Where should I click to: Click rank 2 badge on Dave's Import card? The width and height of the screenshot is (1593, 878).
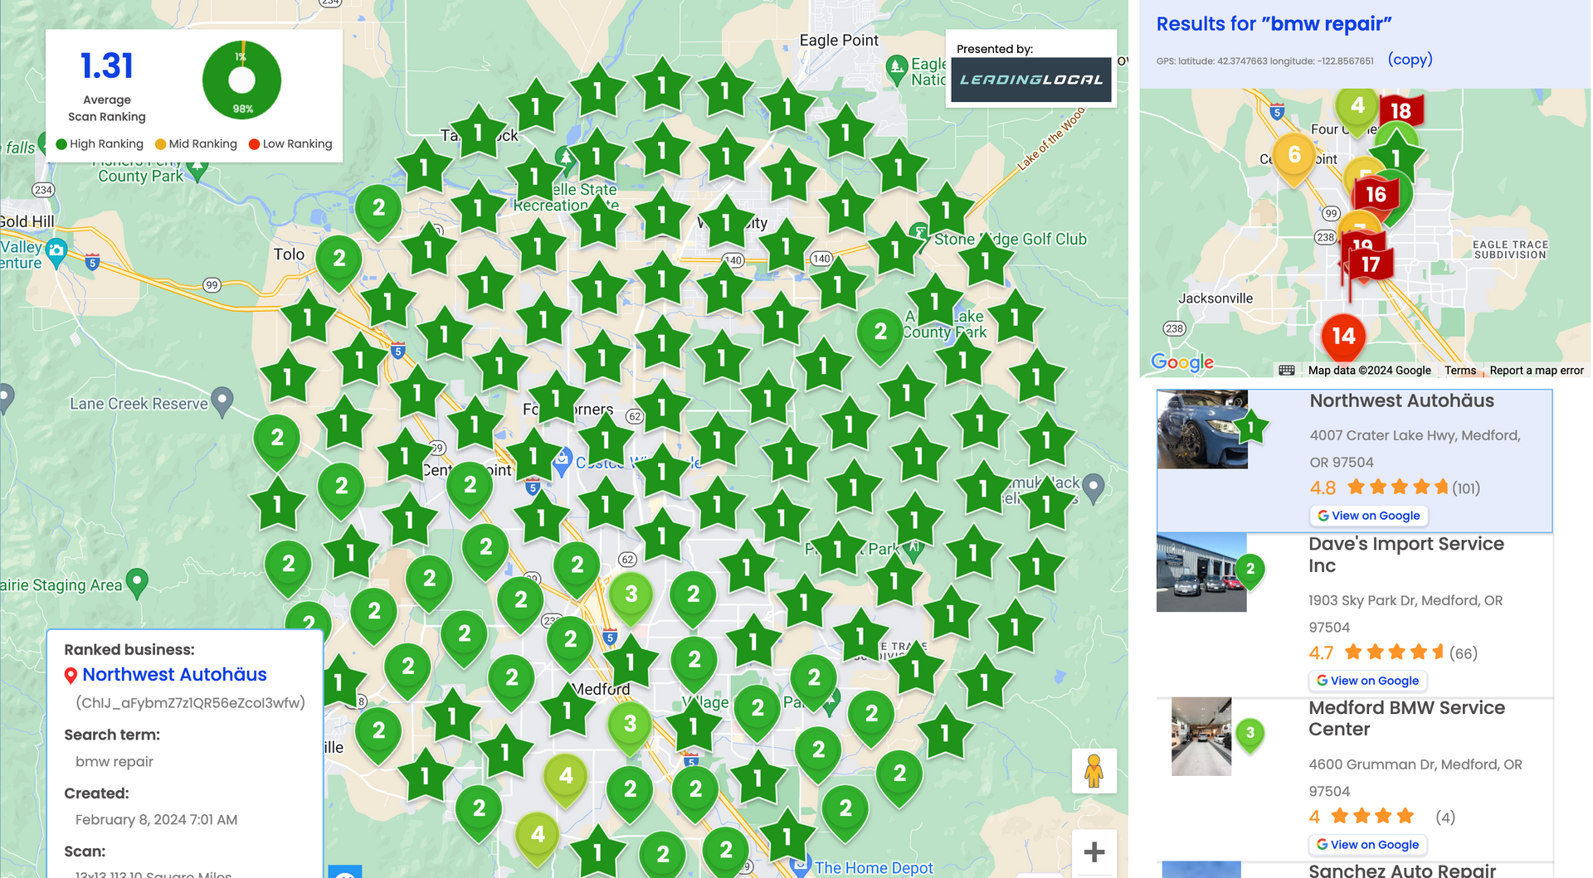(1250, 570)
